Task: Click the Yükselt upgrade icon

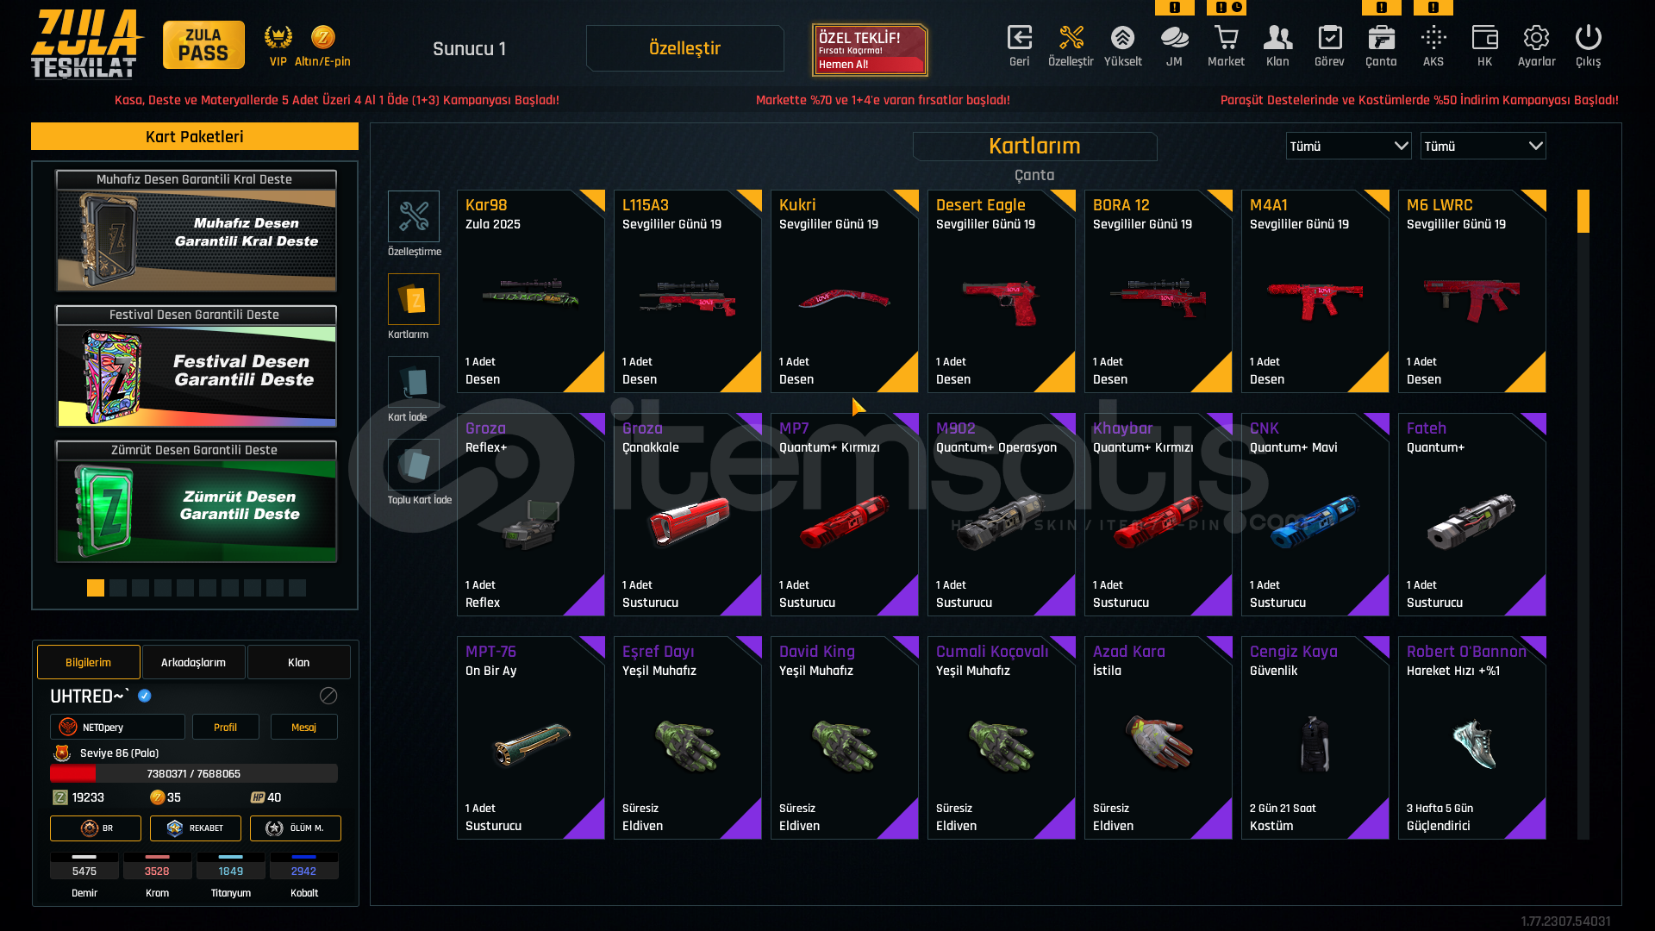Action: point(1122,46)
